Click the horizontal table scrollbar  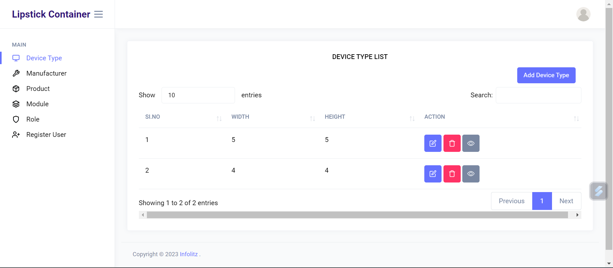pyautogui.click(x=357, y=215)
